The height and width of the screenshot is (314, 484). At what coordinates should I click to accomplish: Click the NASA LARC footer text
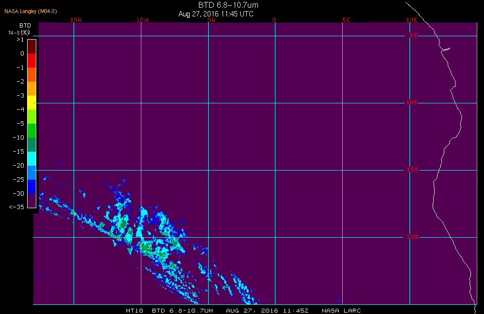pyautogui.click(x=341, y=311)
